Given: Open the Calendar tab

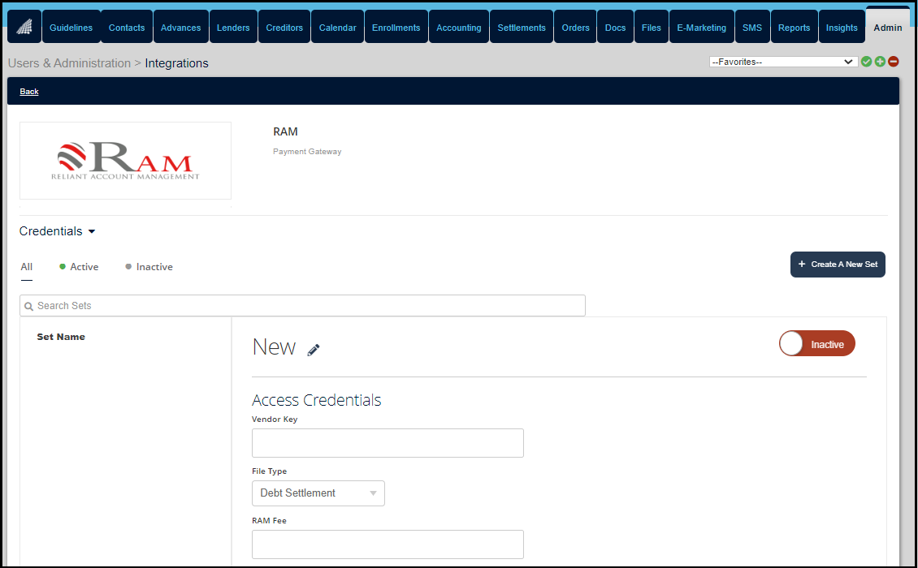Looking at the screenshot, I should [337, 27].
